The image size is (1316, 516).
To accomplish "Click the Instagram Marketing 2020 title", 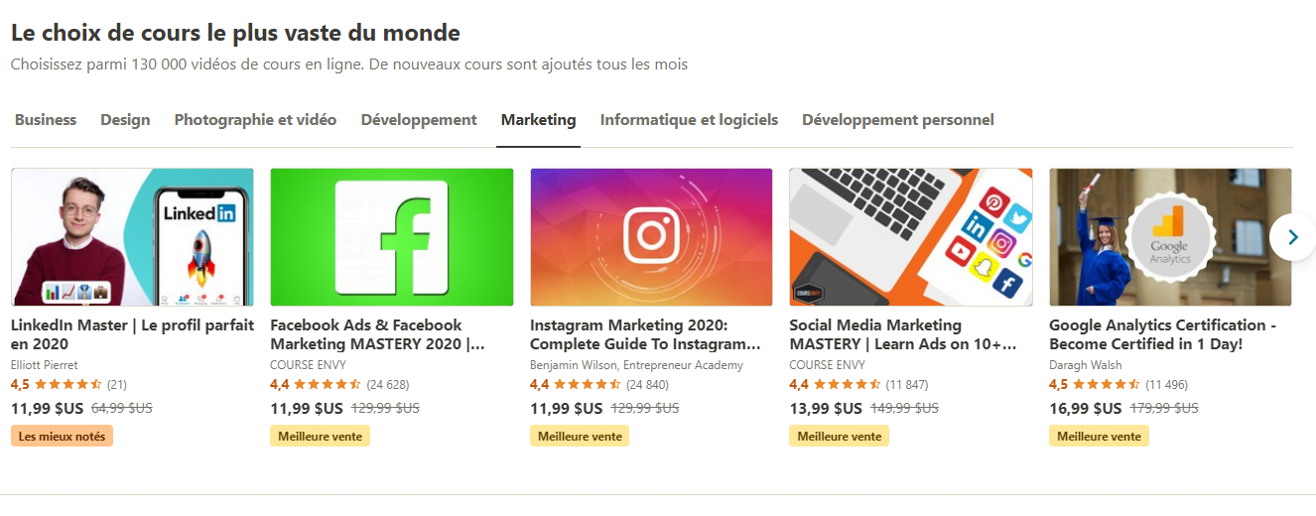I will pos(644,334).
